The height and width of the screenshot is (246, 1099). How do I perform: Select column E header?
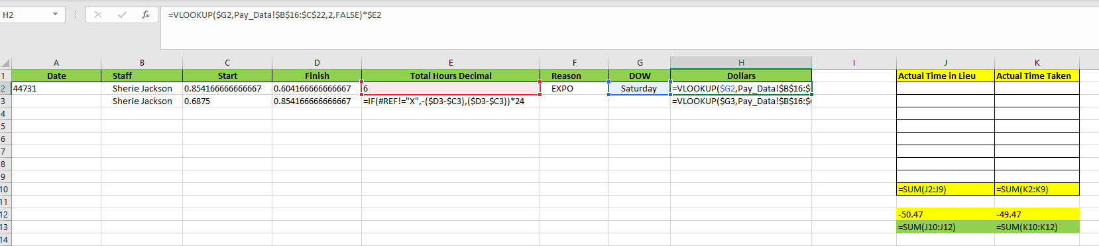point(451,63)
